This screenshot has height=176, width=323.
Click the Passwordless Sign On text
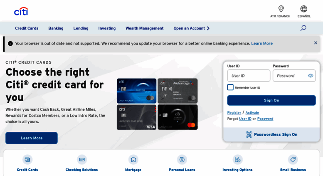[x=276, y=134]
